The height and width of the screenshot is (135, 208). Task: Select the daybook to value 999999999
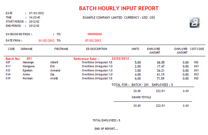(95, 34)
